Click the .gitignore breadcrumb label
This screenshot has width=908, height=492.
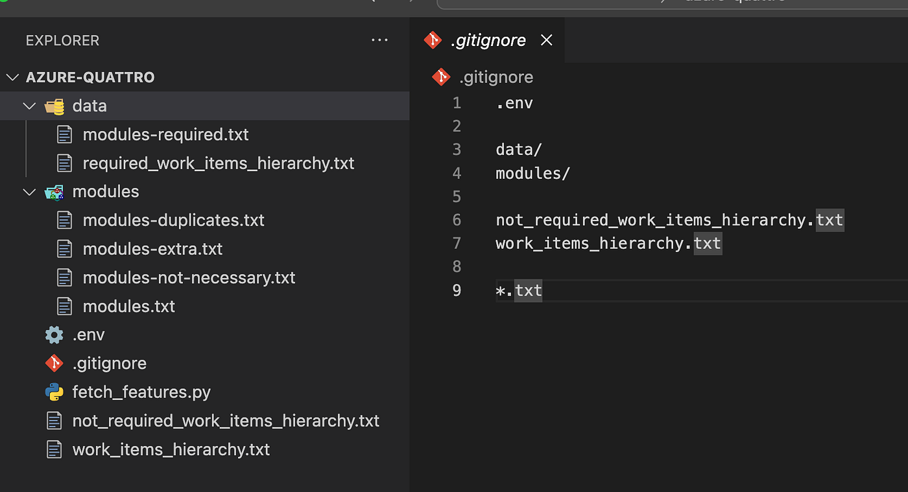496,77
